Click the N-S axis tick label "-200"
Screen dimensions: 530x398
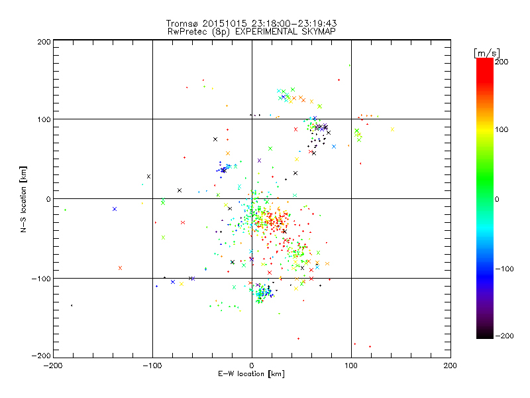41,356
